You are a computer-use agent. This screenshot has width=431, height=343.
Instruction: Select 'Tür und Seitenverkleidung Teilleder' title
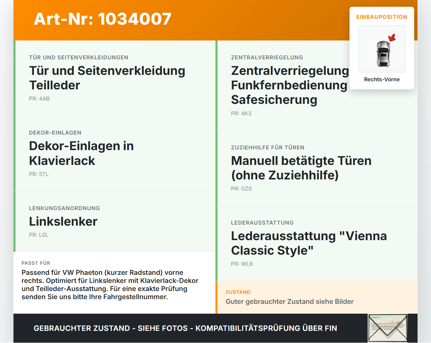(107, 78)
